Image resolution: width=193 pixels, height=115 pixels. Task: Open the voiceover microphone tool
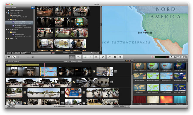109,57
